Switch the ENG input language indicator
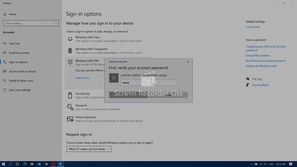Viewport: 297px width, 167px height. [271, 164]
